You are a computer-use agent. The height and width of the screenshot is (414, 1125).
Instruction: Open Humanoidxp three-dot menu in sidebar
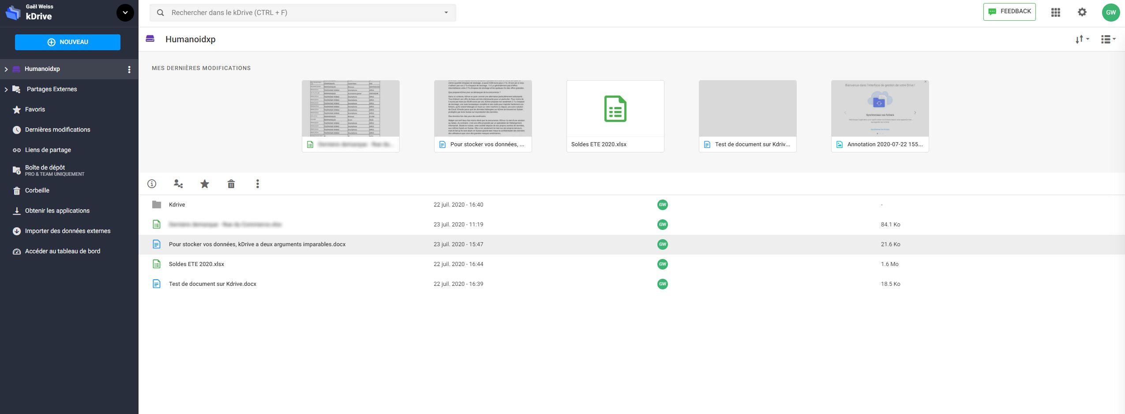129,69
